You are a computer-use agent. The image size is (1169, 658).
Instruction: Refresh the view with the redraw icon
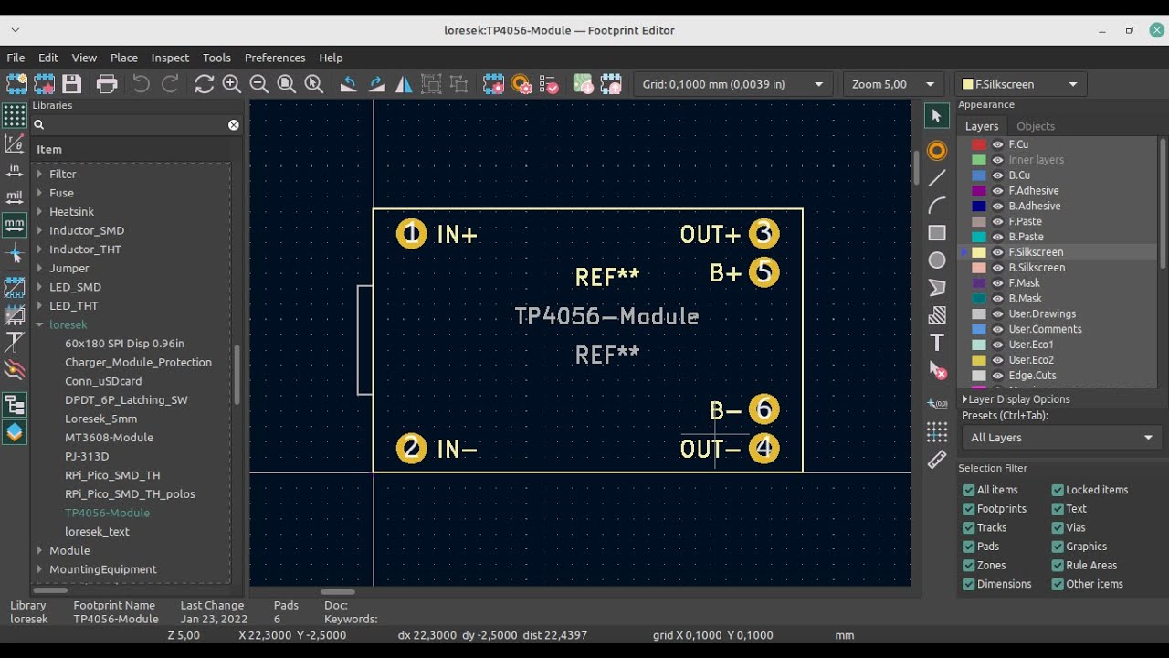click(204, 84)
